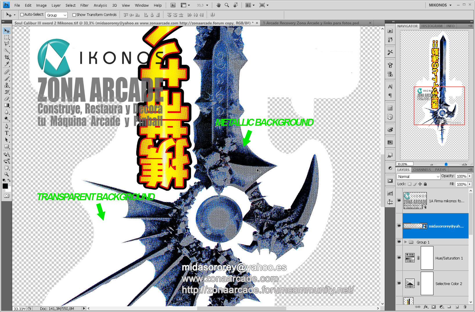This screenshot has height=312, width=475.
Task: Open the Layers panel menu
Action: click(x=471, y=169)
